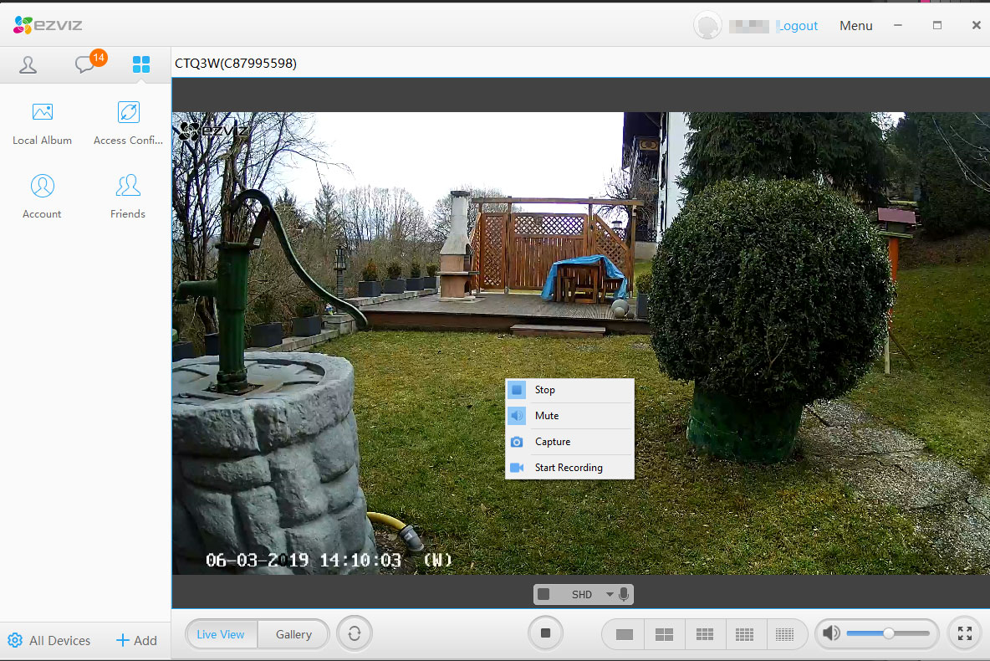Open the Menu dropdown in title bar
The width and height of the screenshot is (990, 661).
(855, 26)
